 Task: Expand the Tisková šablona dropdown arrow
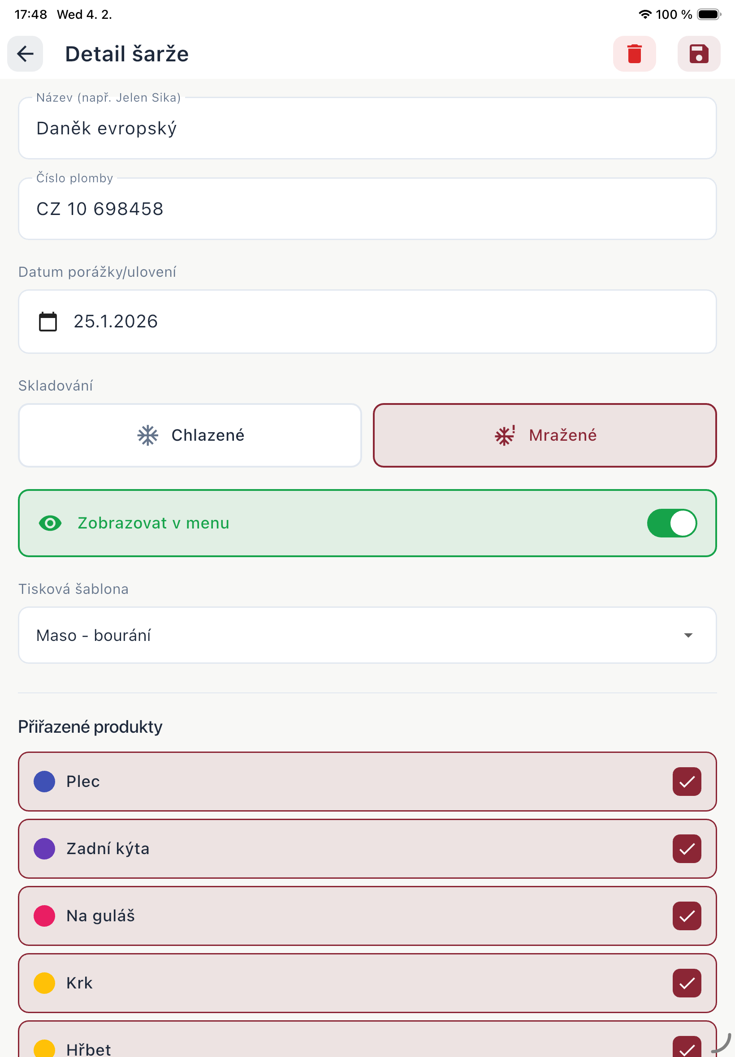[687, 635]
